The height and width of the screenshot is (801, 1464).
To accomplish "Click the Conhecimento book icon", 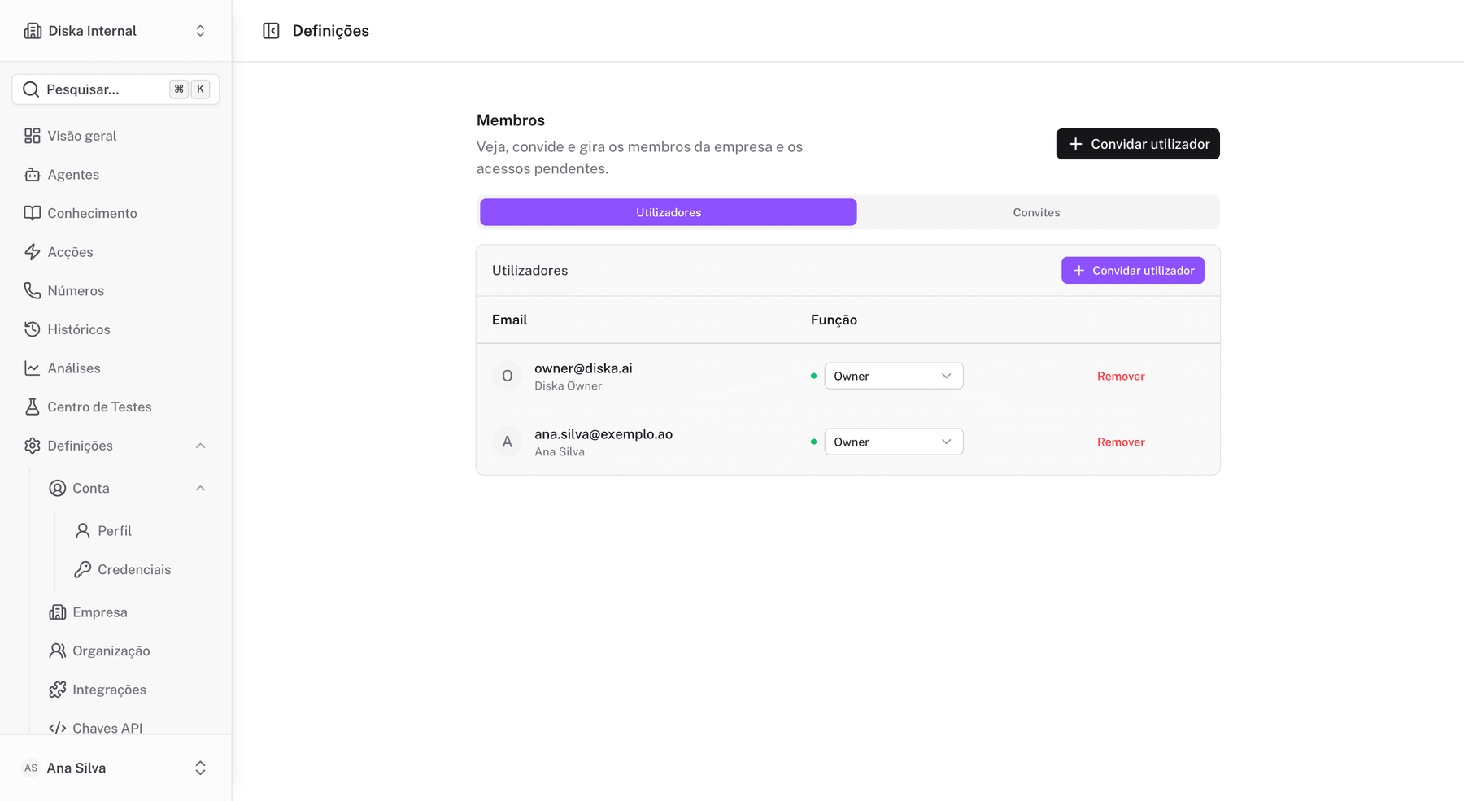I will (x=33, y=213).
